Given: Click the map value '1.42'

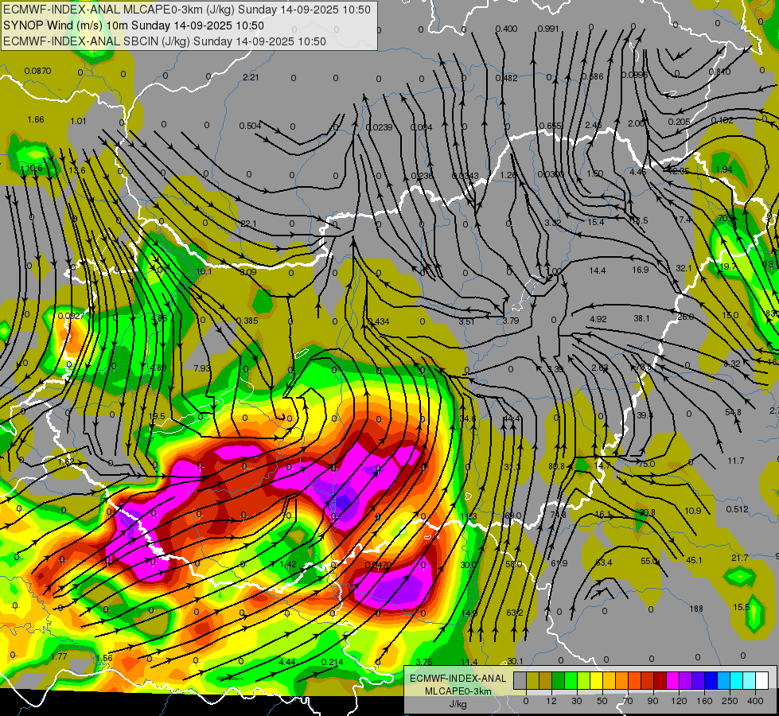Looking at the screenshot, I should [x=288, y=564].
